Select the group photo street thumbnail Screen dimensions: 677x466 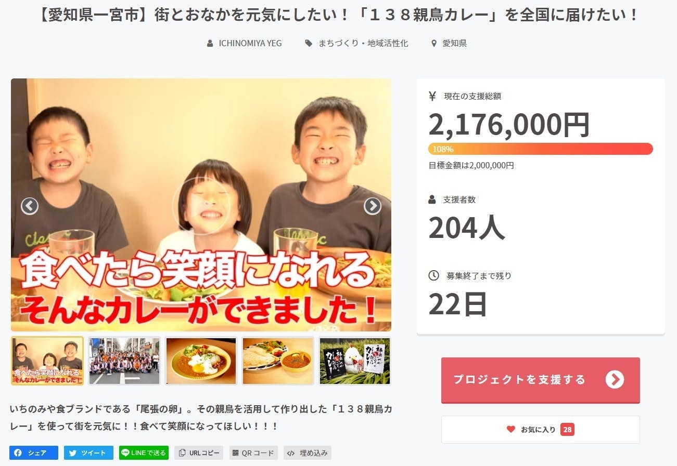tap(124, 361)
